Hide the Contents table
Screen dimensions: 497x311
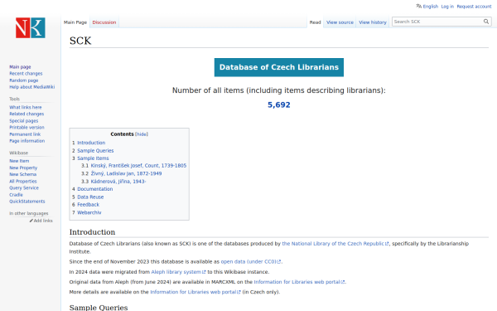point(142,134)
